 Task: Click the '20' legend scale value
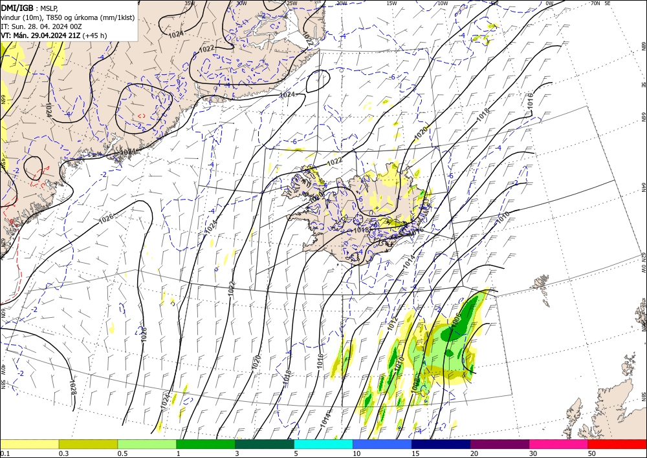pyautogui.click(x=474, y=453)
